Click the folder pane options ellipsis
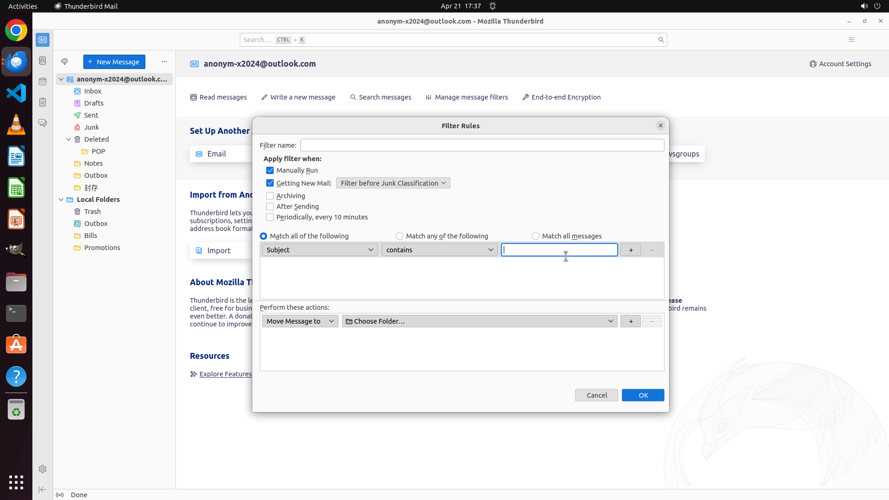Image resolution: width=889 pixels, height=500 pixels. (x=164, y=62)
